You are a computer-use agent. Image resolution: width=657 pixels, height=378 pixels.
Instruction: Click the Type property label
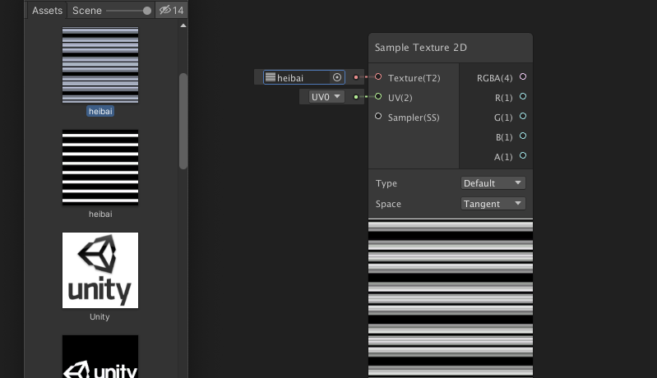pos(386,183)
